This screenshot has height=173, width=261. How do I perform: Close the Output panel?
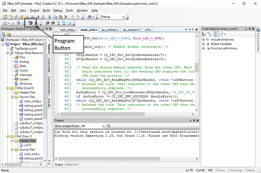point(198,121)
